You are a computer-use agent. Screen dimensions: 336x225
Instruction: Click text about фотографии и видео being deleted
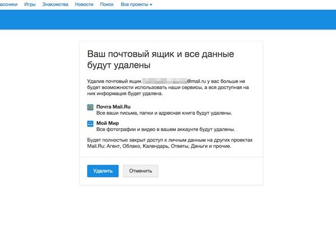point(166,129)
